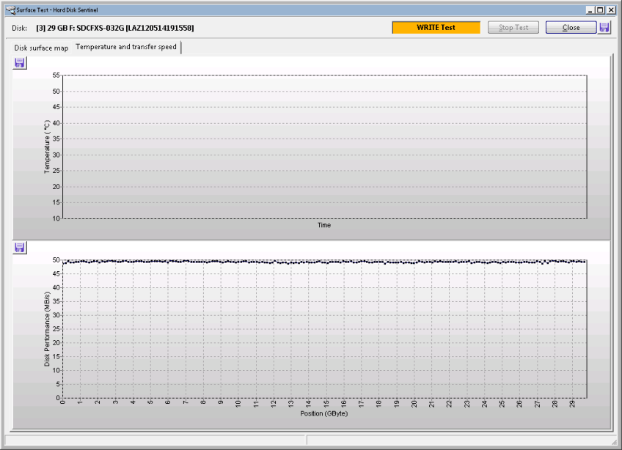Viewport: 622px width, 450px height.
Task: Minimize the Surface Test window
Action: pyautogui.click(x=590, y=10)
